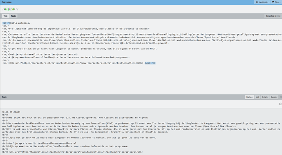The image size is (282, 155).
Task: Click the highlighted '</p></r>' match in the text editor
Action: click(150, 63)
